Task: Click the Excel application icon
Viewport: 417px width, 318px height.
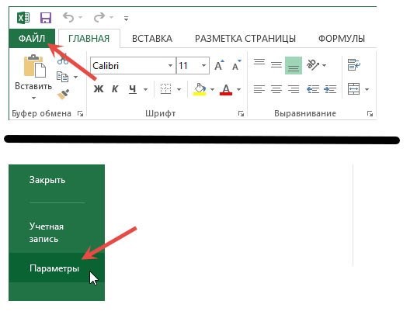Action: click(x=23, y=18)
